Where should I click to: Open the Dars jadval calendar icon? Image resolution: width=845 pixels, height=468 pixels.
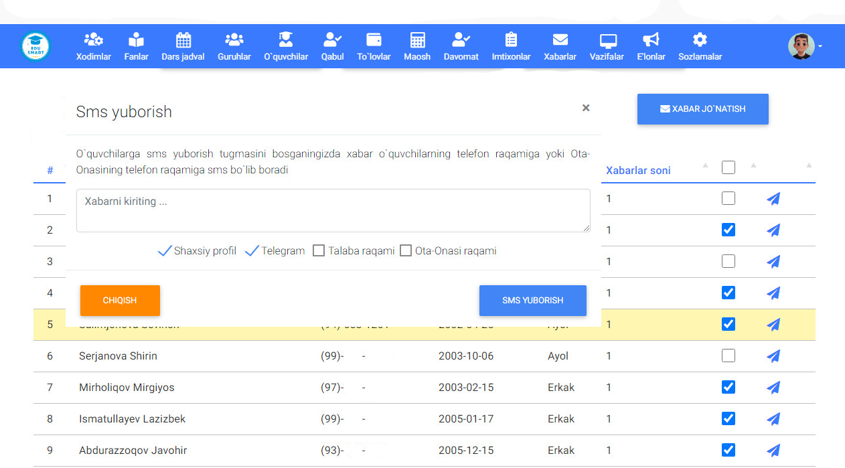pyautogui.click(x=183, y=40)
